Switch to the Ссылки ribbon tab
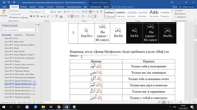197x110 pixels. (x=50, y=7)
